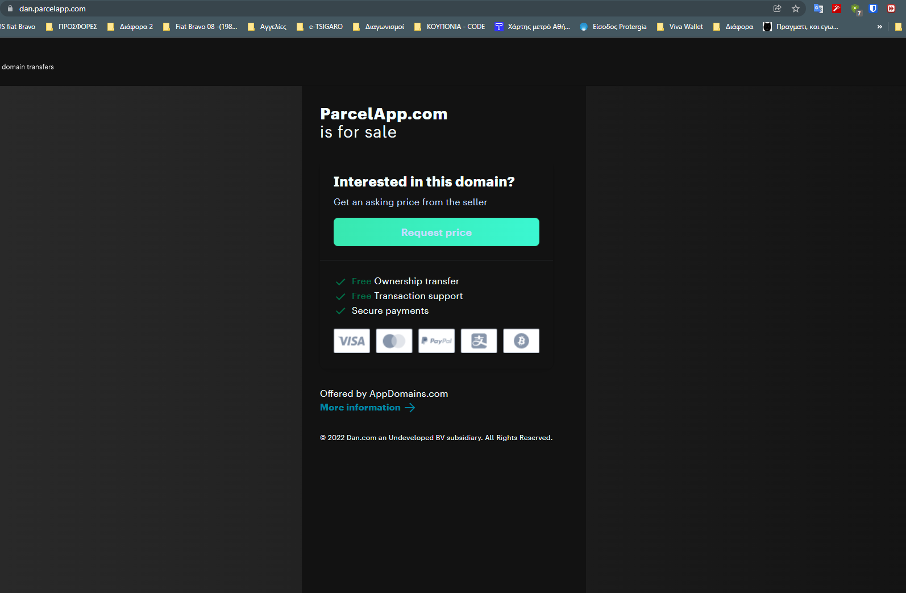Select the Bitcoin payment icon
Image resolution: width=906 pixels, height=593 pixels.
click(x=521, y=341)
